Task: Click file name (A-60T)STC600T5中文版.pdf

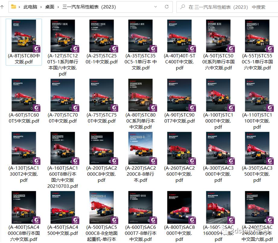Action: point(24,118)
